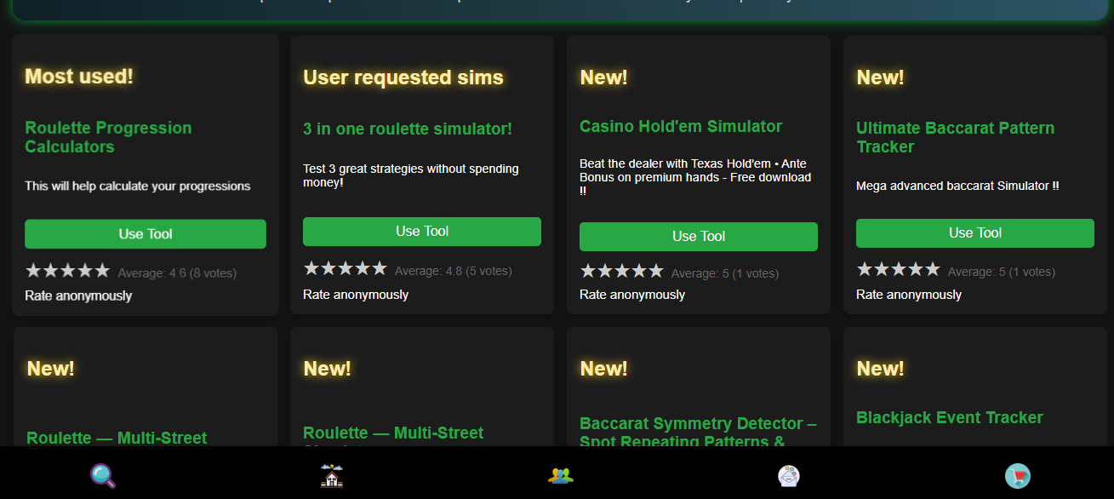Screen dimensions: 1114x499
Task: Open the Casino Hold'em Simulator title link
Action: (x=681, y=126)
